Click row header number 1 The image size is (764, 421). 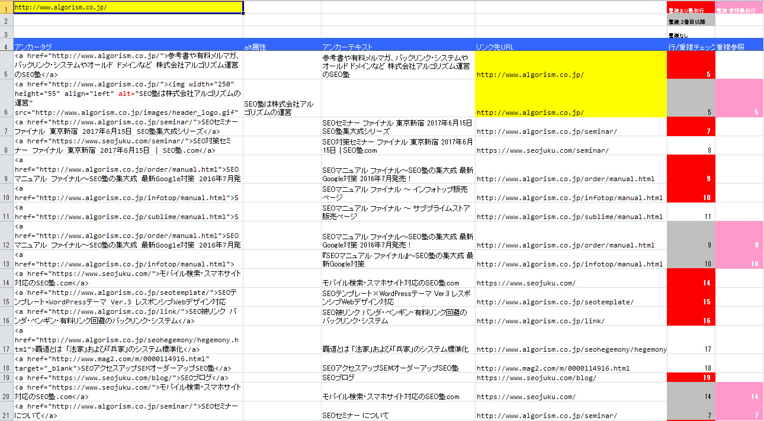[7, 8]
